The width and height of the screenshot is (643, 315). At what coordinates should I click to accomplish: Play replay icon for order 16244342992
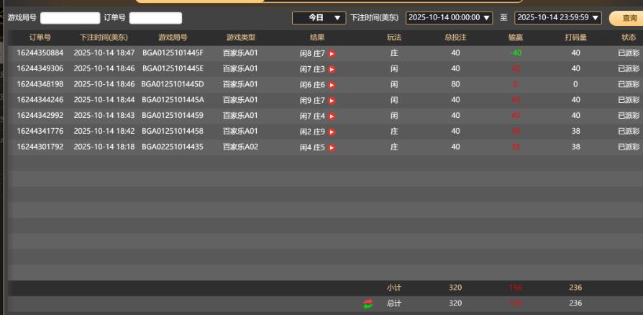click(332, 116)
